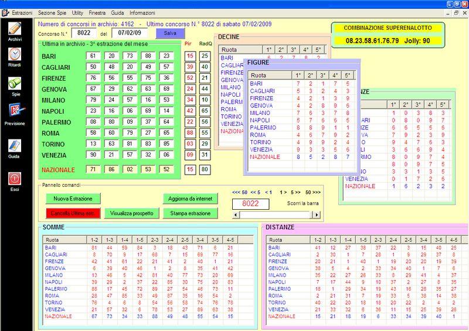Select GENOVA row in DISTANZE table

point(367,268)
